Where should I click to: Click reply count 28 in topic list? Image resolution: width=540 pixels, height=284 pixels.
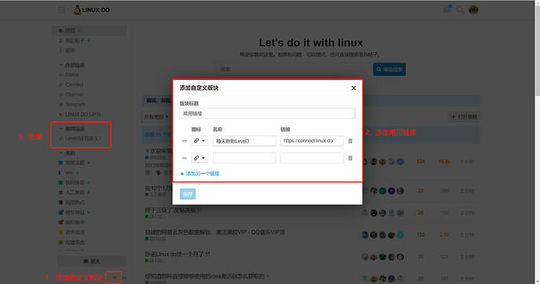(x=420, y=213)
